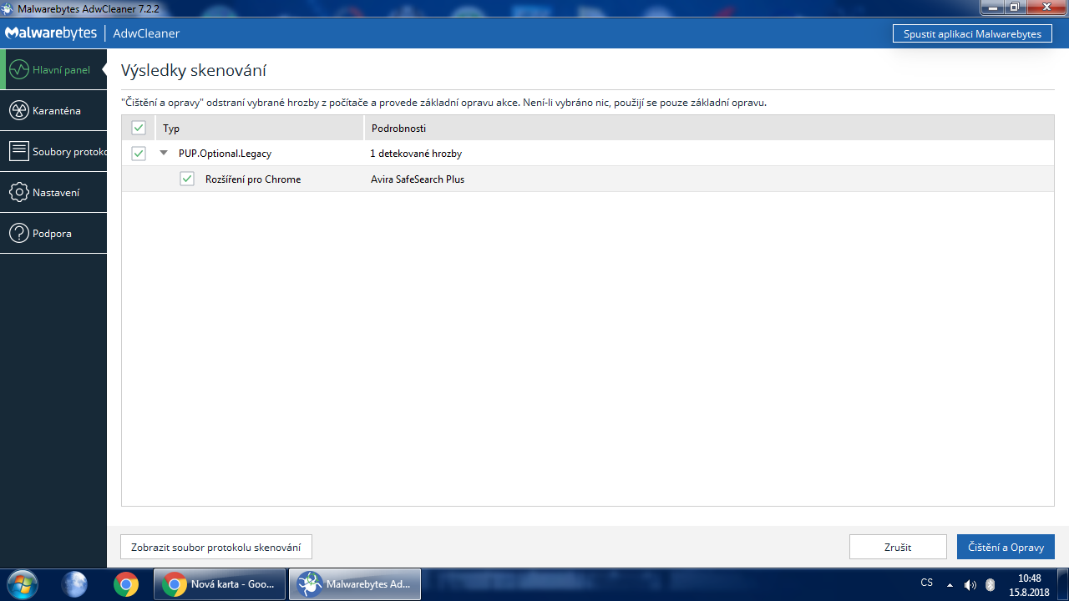This screenshot has height=601, width=1069.
Task: Click the Zrušit cancel button
Action: (x=898, y=547)
